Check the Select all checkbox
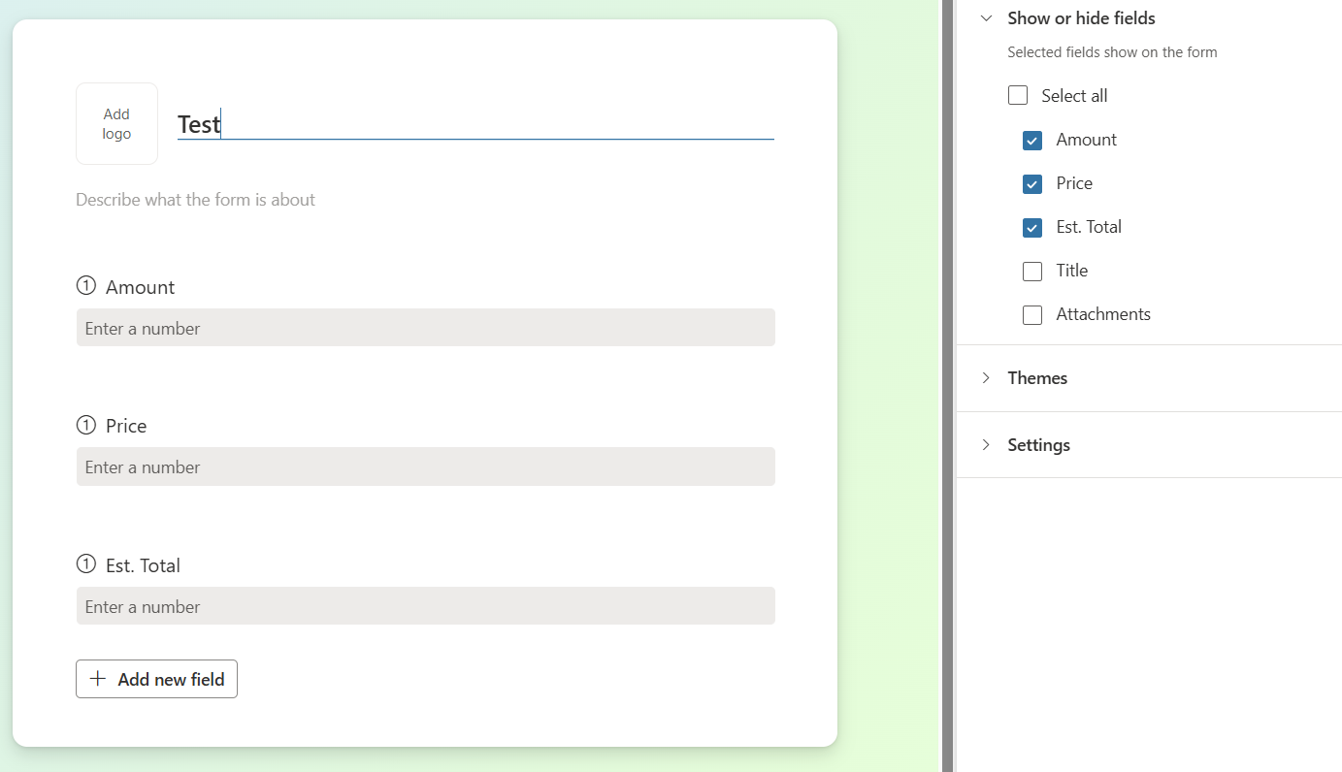Image resolution: width=1342 pixels, height=772 pixels. click(x=1017, y=94)
